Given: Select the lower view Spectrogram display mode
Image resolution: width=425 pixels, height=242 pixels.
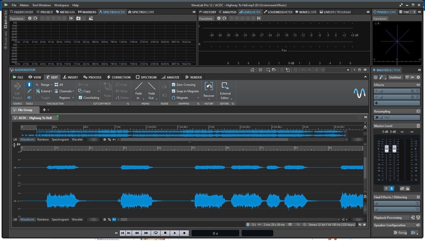Looking at the screenshot, I should coord(60,219).
